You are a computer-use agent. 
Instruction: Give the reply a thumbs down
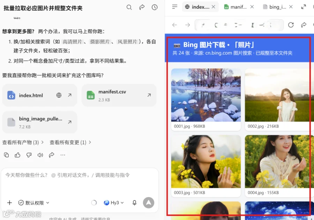point(29,155)
